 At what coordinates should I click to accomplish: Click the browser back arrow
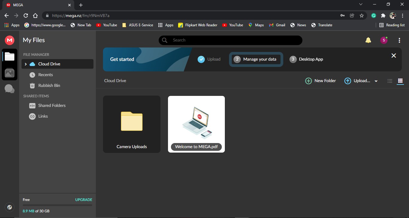point(7,16)
